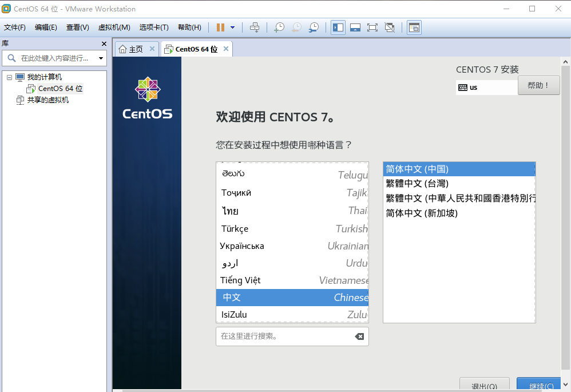Click the VMware Workstation title bar icon
This screenshot has width=571, height=392.
[6, 9]
